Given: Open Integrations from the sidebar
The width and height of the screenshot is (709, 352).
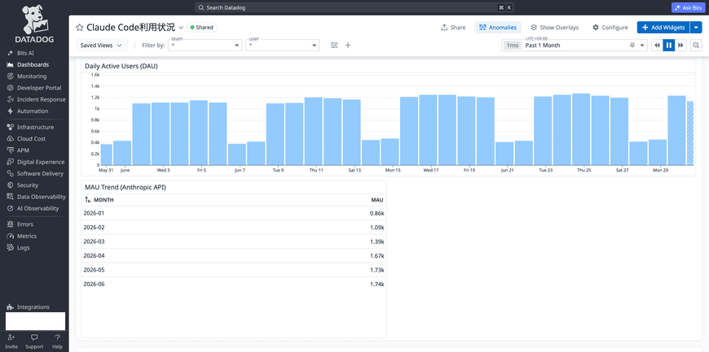Looking at the screenshot, I should (34, 306).
